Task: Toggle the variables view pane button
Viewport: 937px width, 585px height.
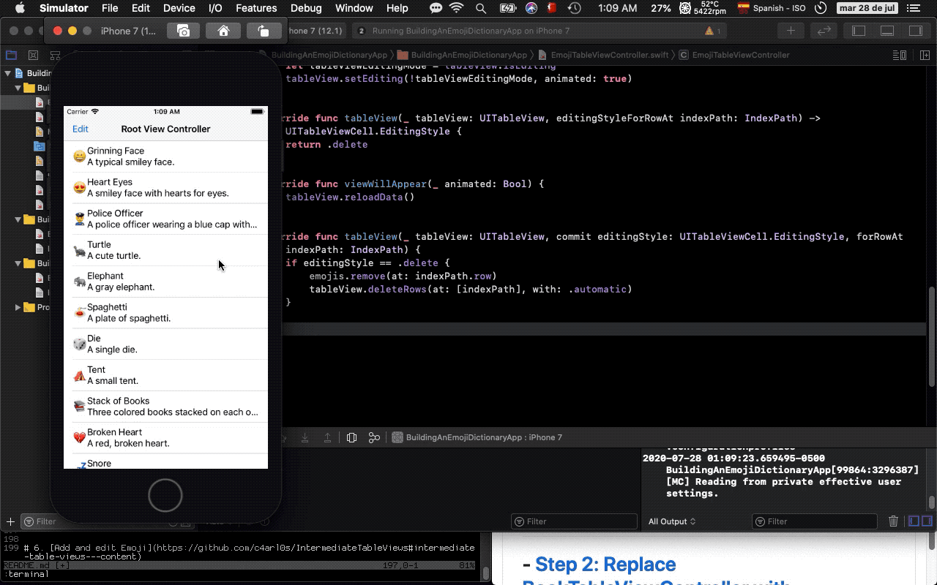Action: [x=914, y=521]
